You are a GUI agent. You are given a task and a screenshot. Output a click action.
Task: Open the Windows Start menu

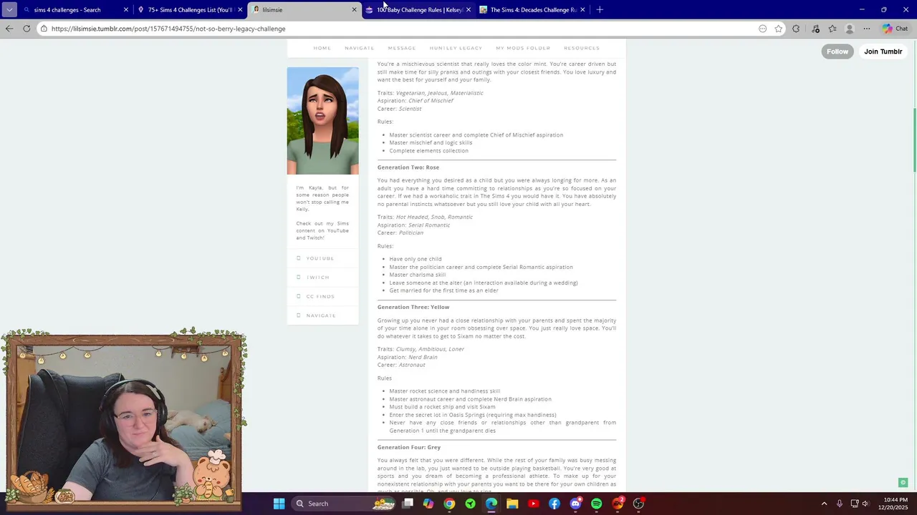tap(279, 504)
